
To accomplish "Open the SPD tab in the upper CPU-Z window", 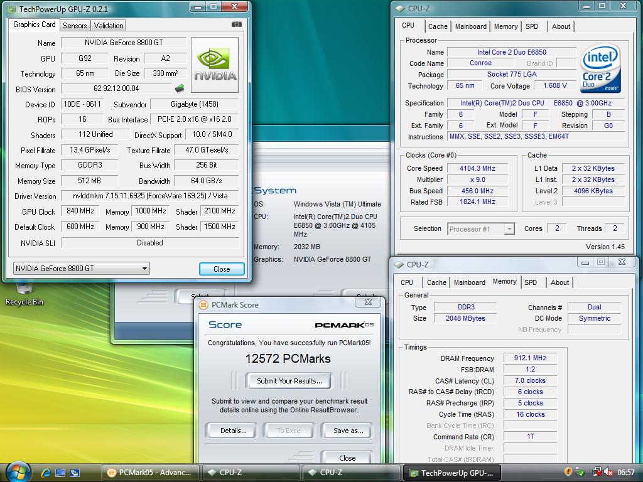I will pyautogui.click(x=532, y=26).
